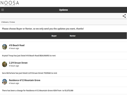Open the hamburger menu

3,10
